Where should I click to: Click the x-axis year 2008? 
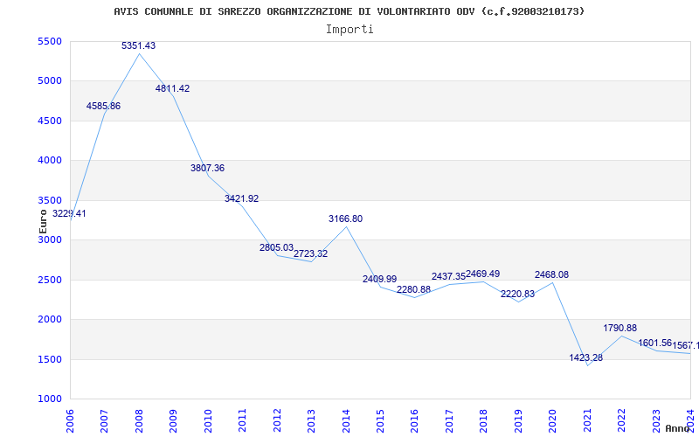[139, 420]
